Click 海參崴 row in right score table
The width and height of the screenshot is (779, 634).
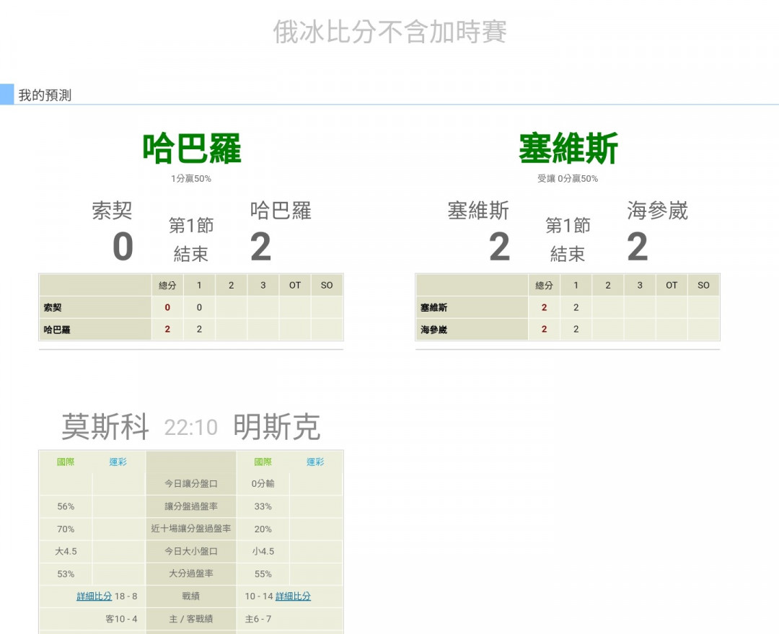pyautogui.click(x=568, y=330)
